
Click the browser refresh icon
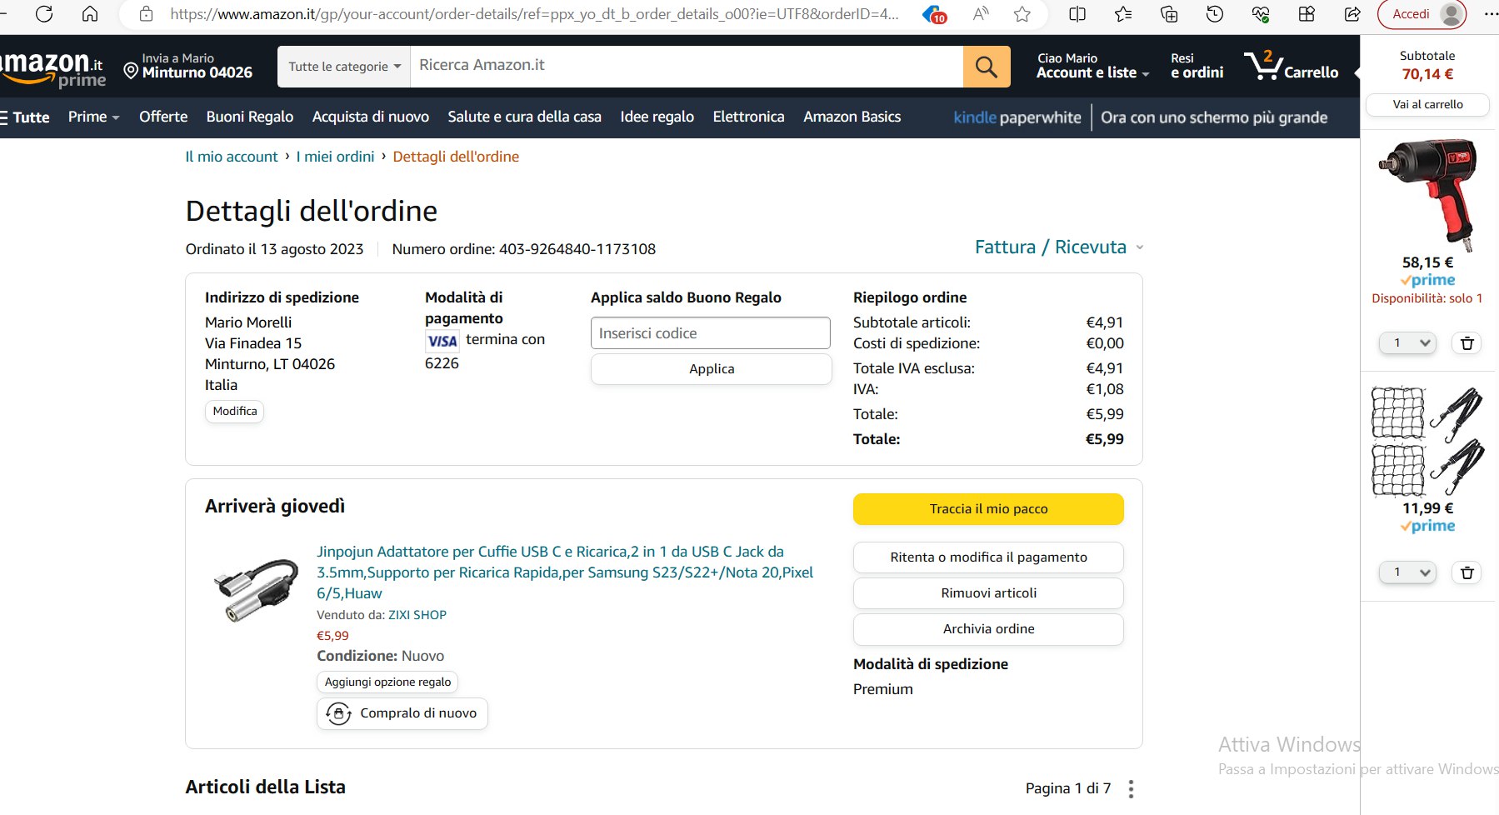pyautogui.click(x=44, y=14)
